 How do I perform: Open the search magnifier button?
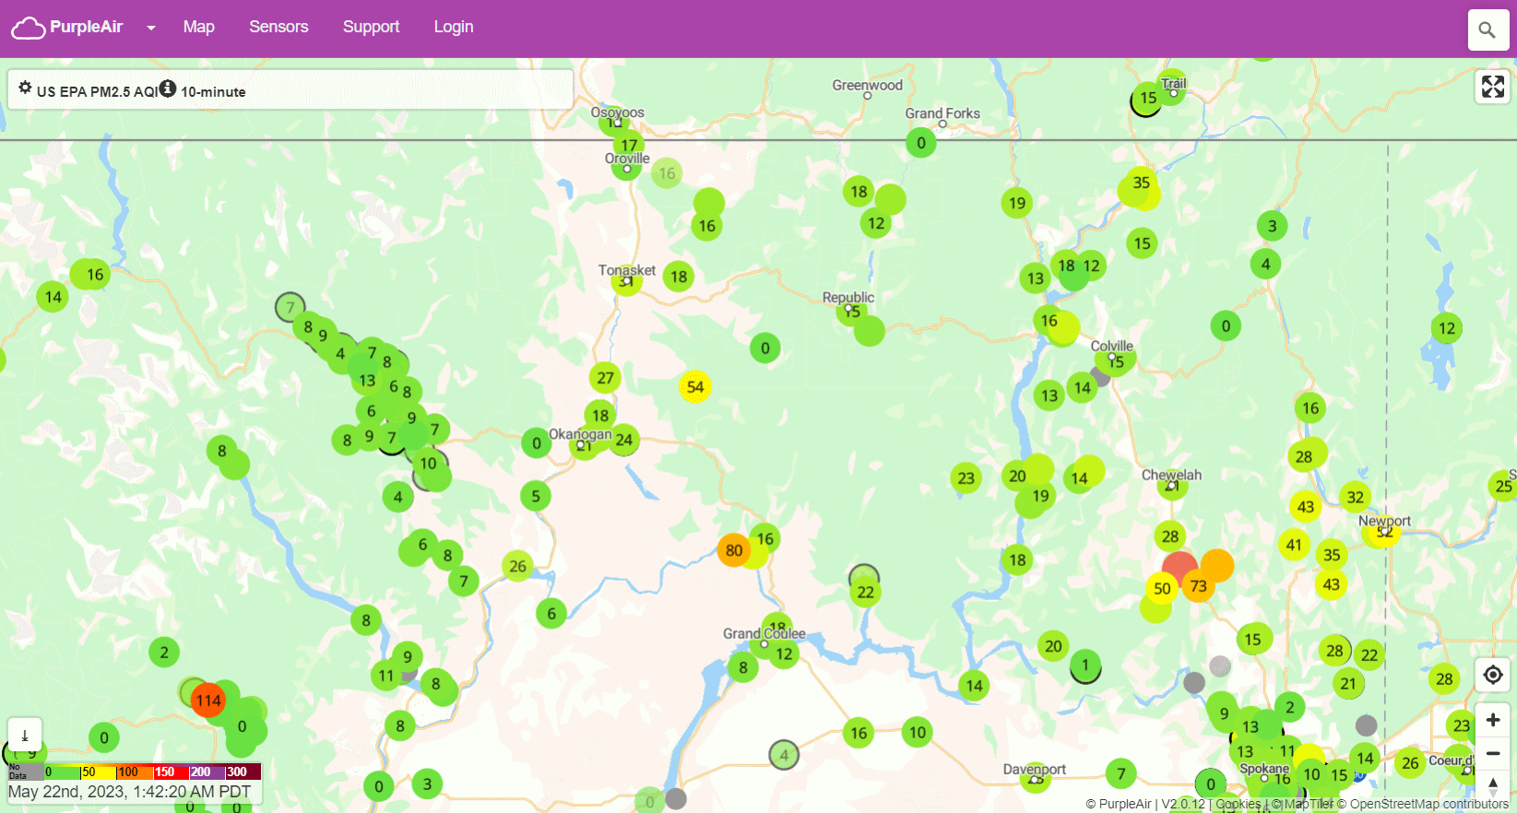[1487, 30]
